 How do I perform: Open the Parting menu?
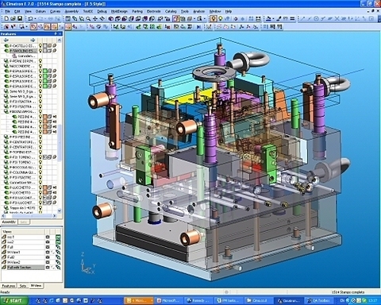pyautogui.click(x=137, y=11)
